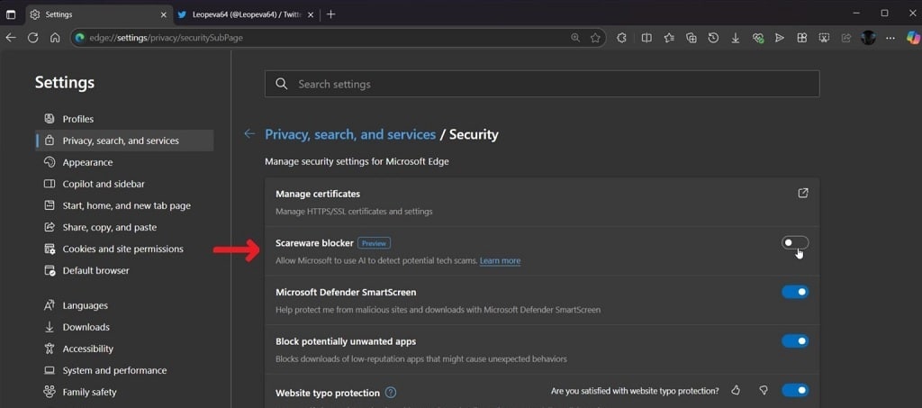Click thumbs down for typo protection
This screenshot has height=408, width=922.
tap(764, 390)
